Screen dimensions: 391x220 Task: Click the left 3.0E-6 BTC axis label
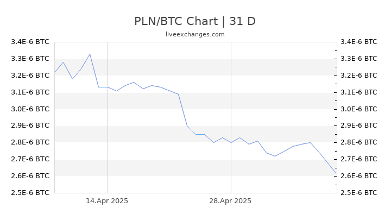[30, 109]
